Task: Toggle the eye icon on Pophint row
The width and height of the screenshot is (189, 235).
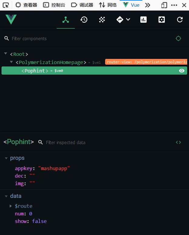Action: 182,71
